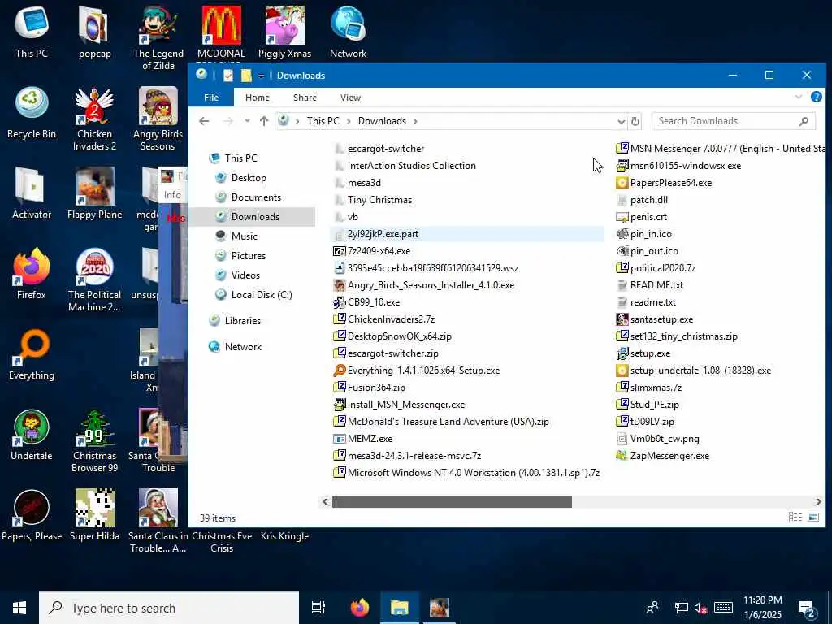Viewport: 832px width, 624px height.
Task: Click the scroll right arrow
Action: click(818, 501)
